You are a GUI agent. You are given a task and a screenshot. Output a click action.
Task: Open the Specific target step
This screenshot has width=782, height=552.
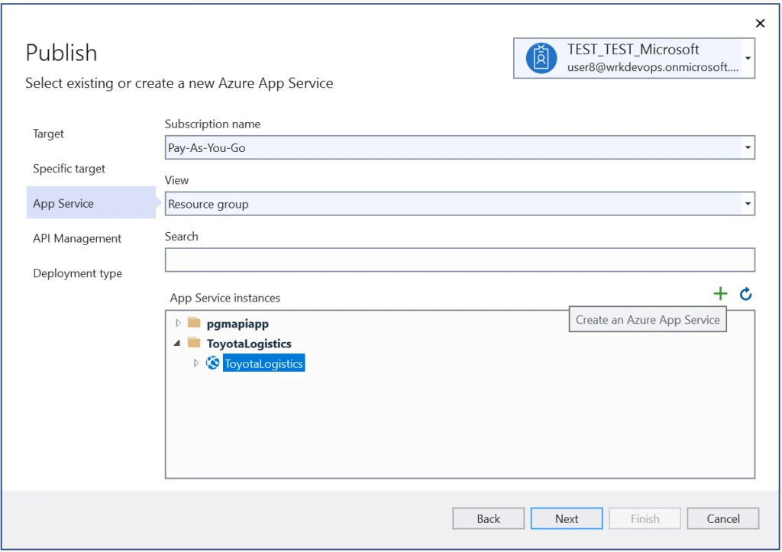click(69, 168)
